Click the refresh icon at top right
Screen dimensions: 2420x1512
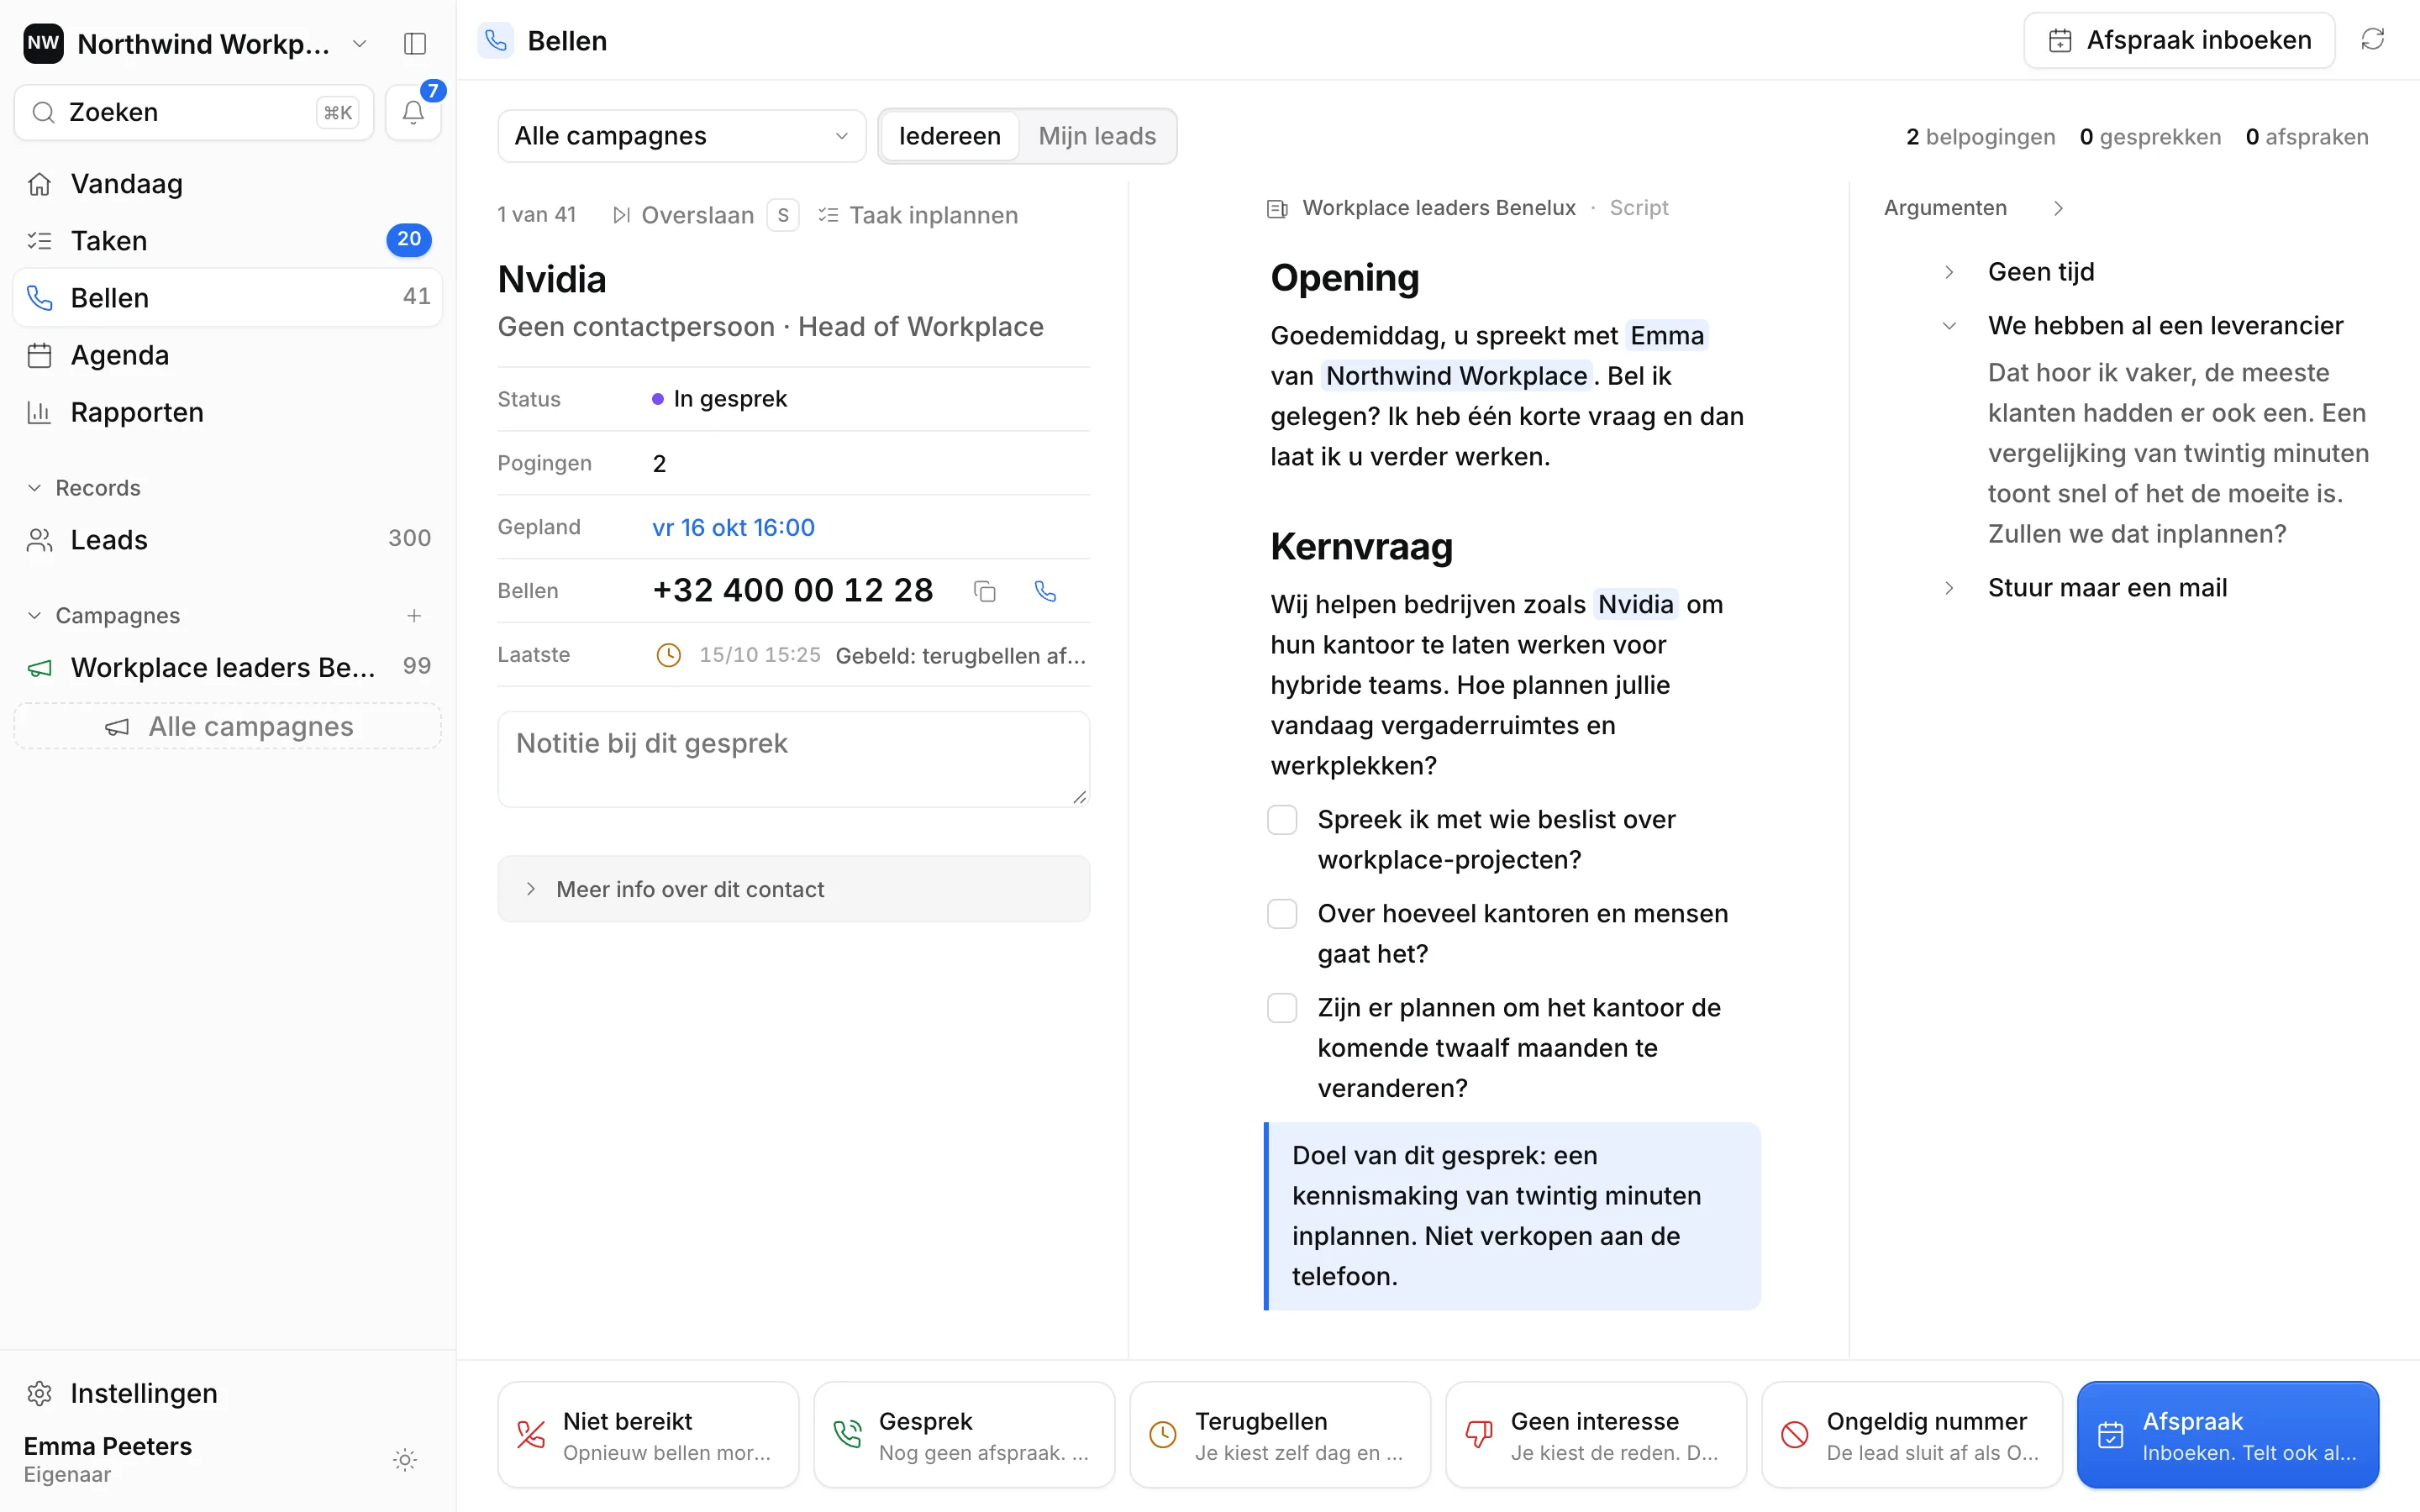[2372, 40]
